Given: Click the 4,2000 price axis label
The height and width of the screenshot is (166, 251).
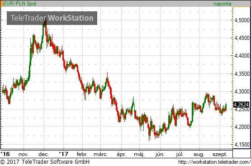Looking at the screenshot, I should point(242,127).
